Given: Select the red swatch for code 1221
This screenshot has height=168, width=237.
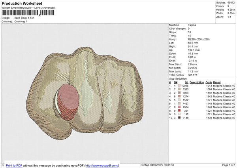Looking at the screenshot, I should [x=179, y=111].
